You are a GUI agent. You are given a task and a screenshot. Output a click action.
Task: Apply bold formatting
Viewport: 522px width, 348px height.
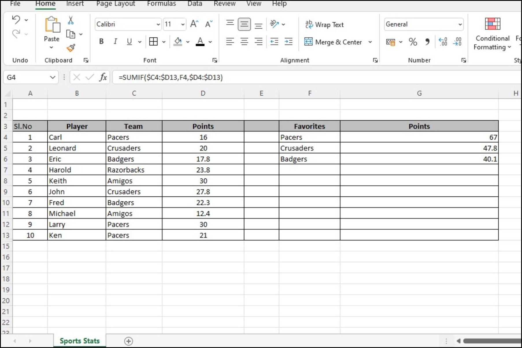click(101, 42)
